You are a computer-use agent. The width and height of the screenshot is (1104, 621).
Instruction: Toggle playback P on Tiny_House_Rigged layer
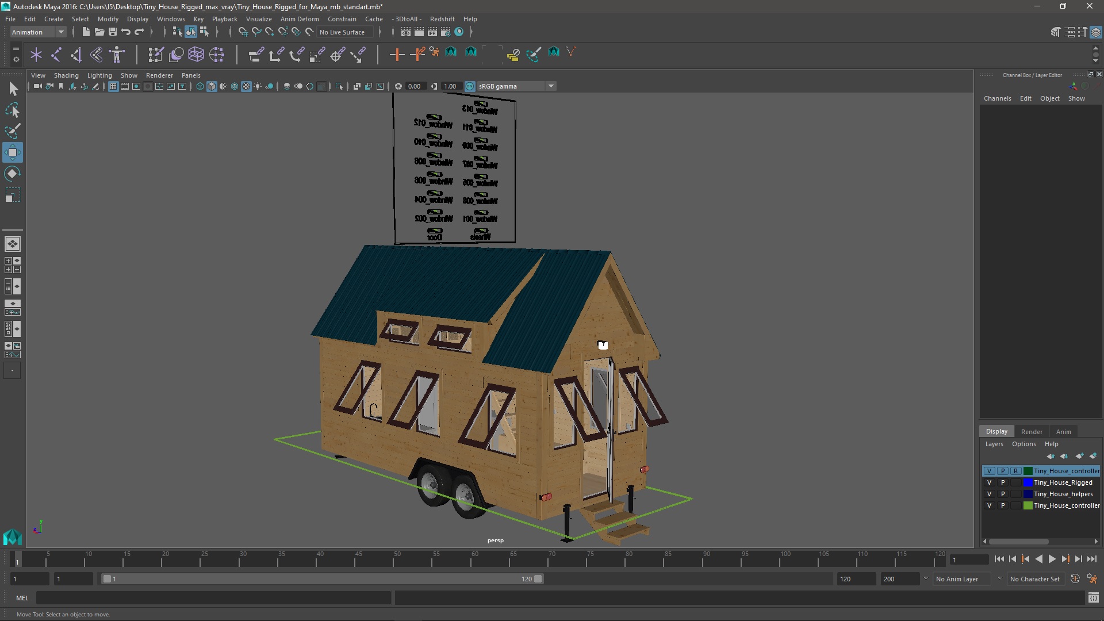point(1003,482)
